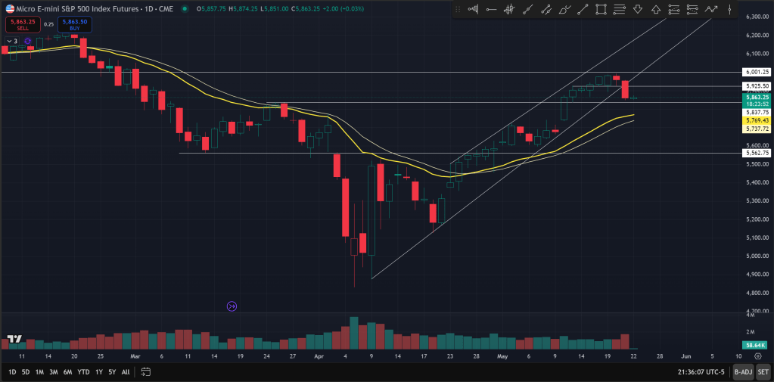Switch to the 1M date range
Viewport: 774px width, 382px height.
pyautogui.click(x=39, y=372)
